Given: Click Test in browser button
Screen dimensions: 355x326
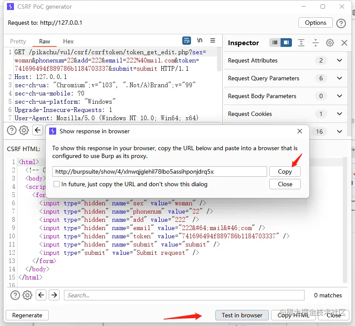Looking at the screenshot, I should [x=242, y=315].
